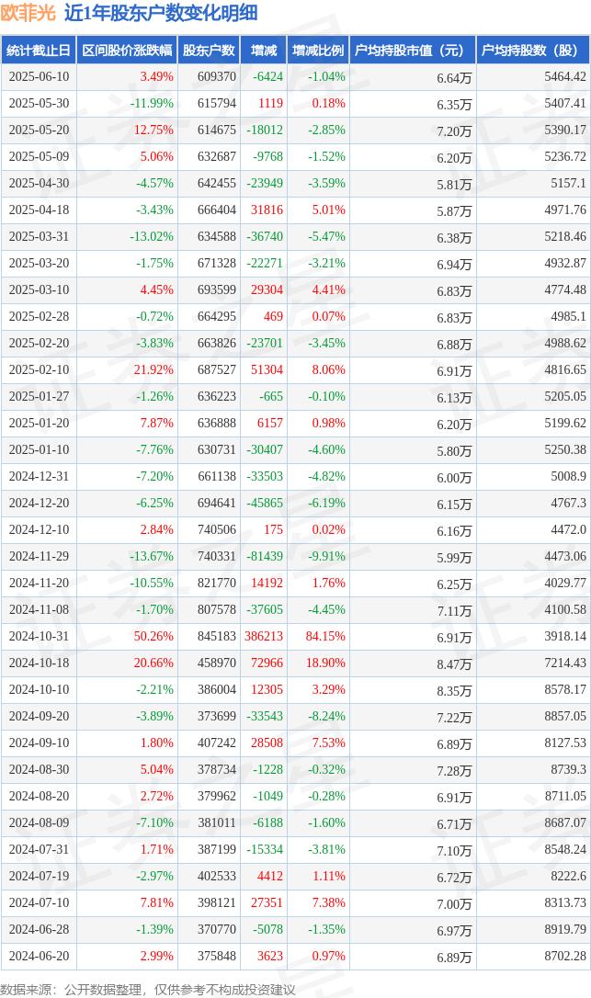The image size is (591, 998).
Task: Select shareholder count 845183
Action: pos(217,637)
